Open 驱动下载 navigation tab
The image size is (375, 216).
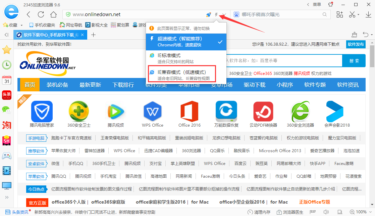[x=255, y=85]
